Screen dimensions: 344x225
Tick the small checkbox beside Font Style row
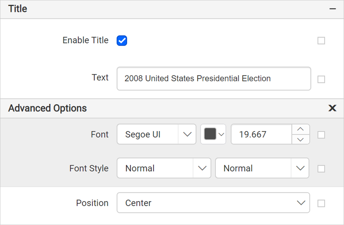click(321, 169)
